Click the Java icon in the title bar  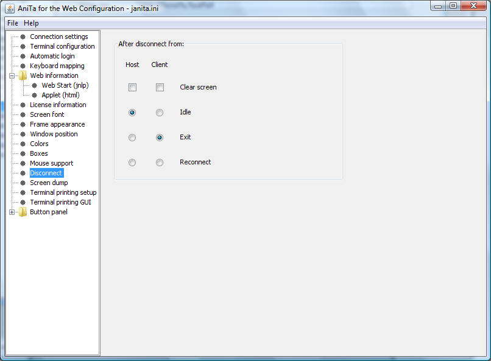click(x=10, y=8)
